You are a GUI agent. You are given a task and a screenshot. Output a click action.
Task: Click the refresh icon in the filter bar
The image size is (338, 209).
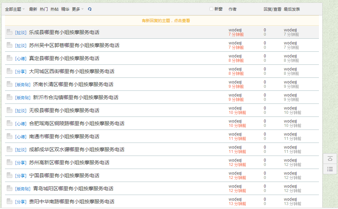point(90,9)
